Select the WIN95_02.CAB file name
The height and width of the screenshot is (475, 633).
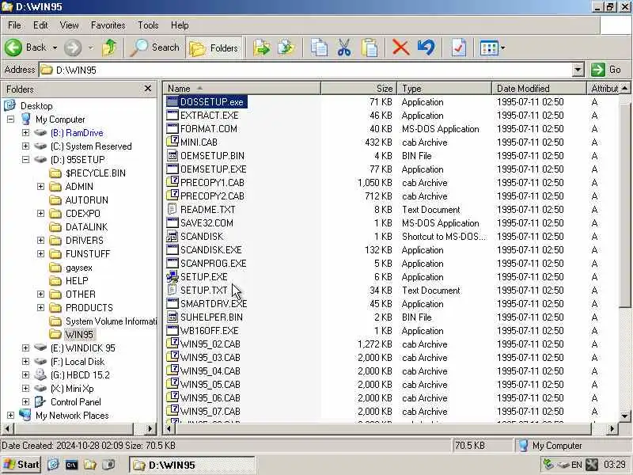(x=210, y=344)
